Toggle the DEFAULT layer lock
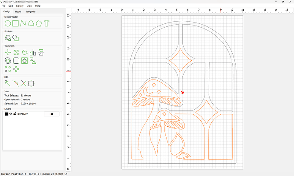Image resolution: width=294 pixels, height=176 pixels. pyautogui.click(x=15, y=114)
